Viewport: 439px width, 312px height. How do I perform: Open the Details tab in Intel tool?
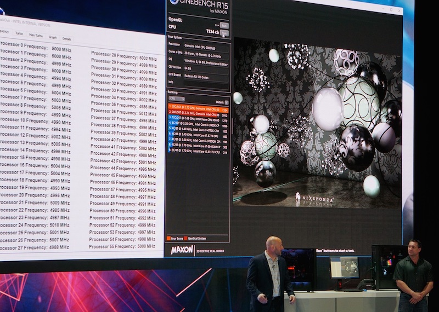(x=66, y=39)
